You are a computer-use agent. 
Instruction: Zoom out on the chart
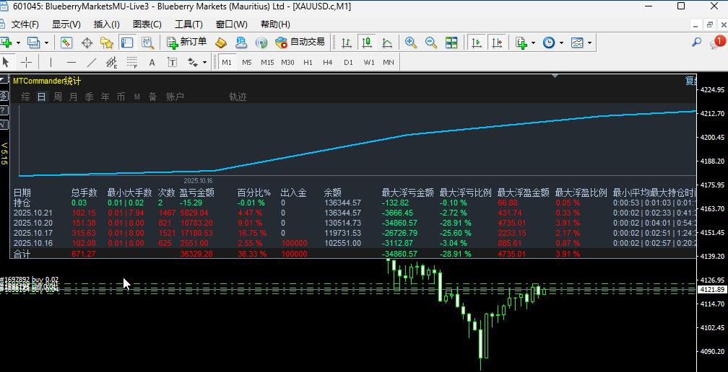[431, 43]
